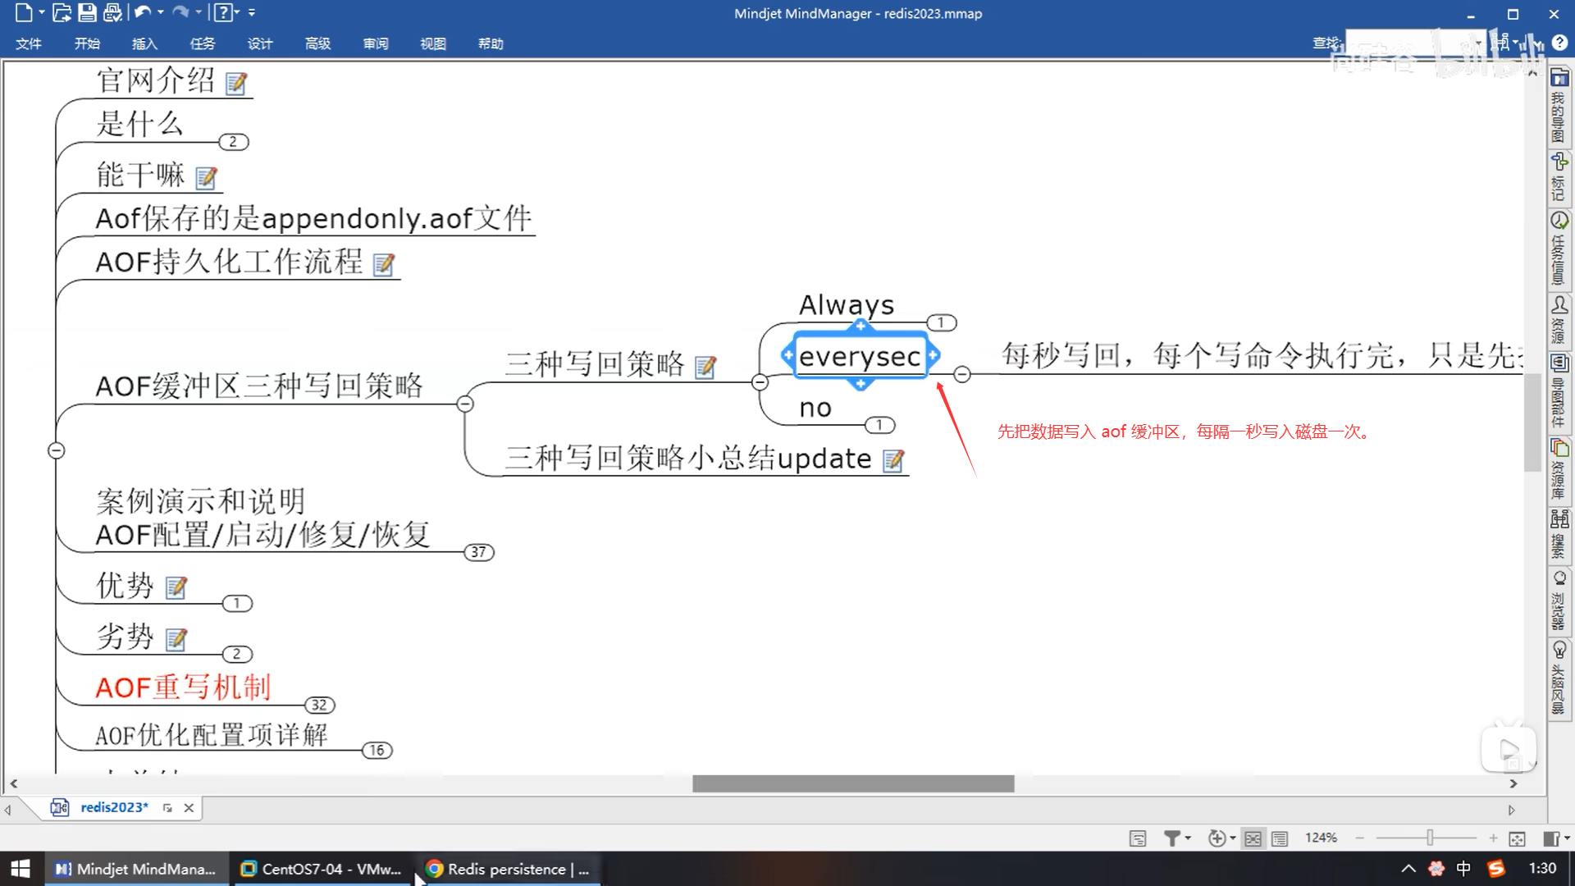Open the 视图 ribbon tab

pos(432,43)
